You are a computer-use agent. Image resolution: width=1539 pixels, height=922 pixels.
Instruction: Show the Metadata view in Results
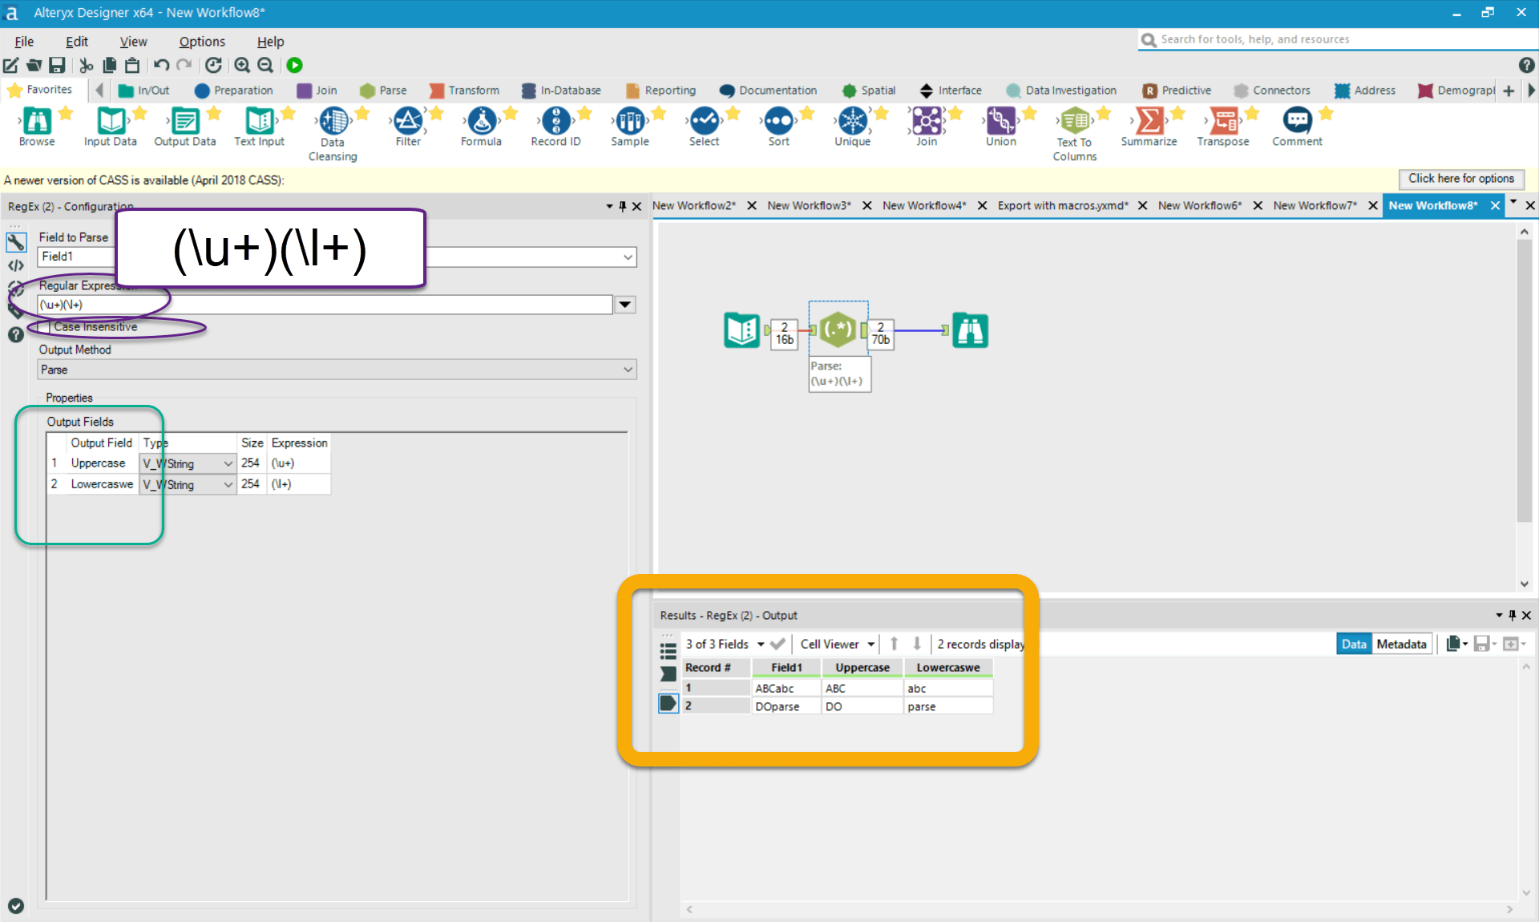click(x=1401, y=645)
